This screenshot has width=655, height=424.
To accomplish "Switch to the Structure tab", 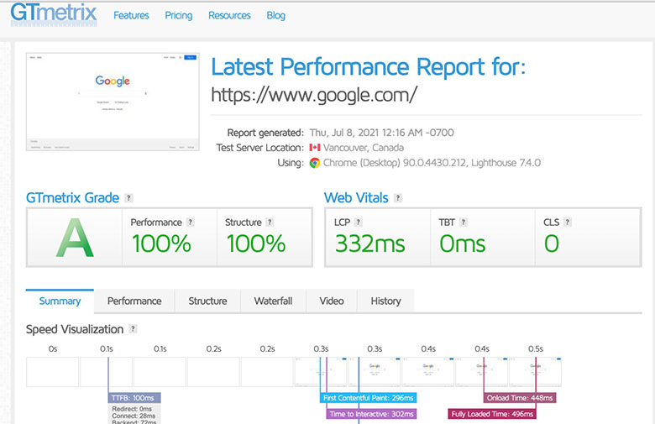I will pyautogui.click(x=207, y=301).
